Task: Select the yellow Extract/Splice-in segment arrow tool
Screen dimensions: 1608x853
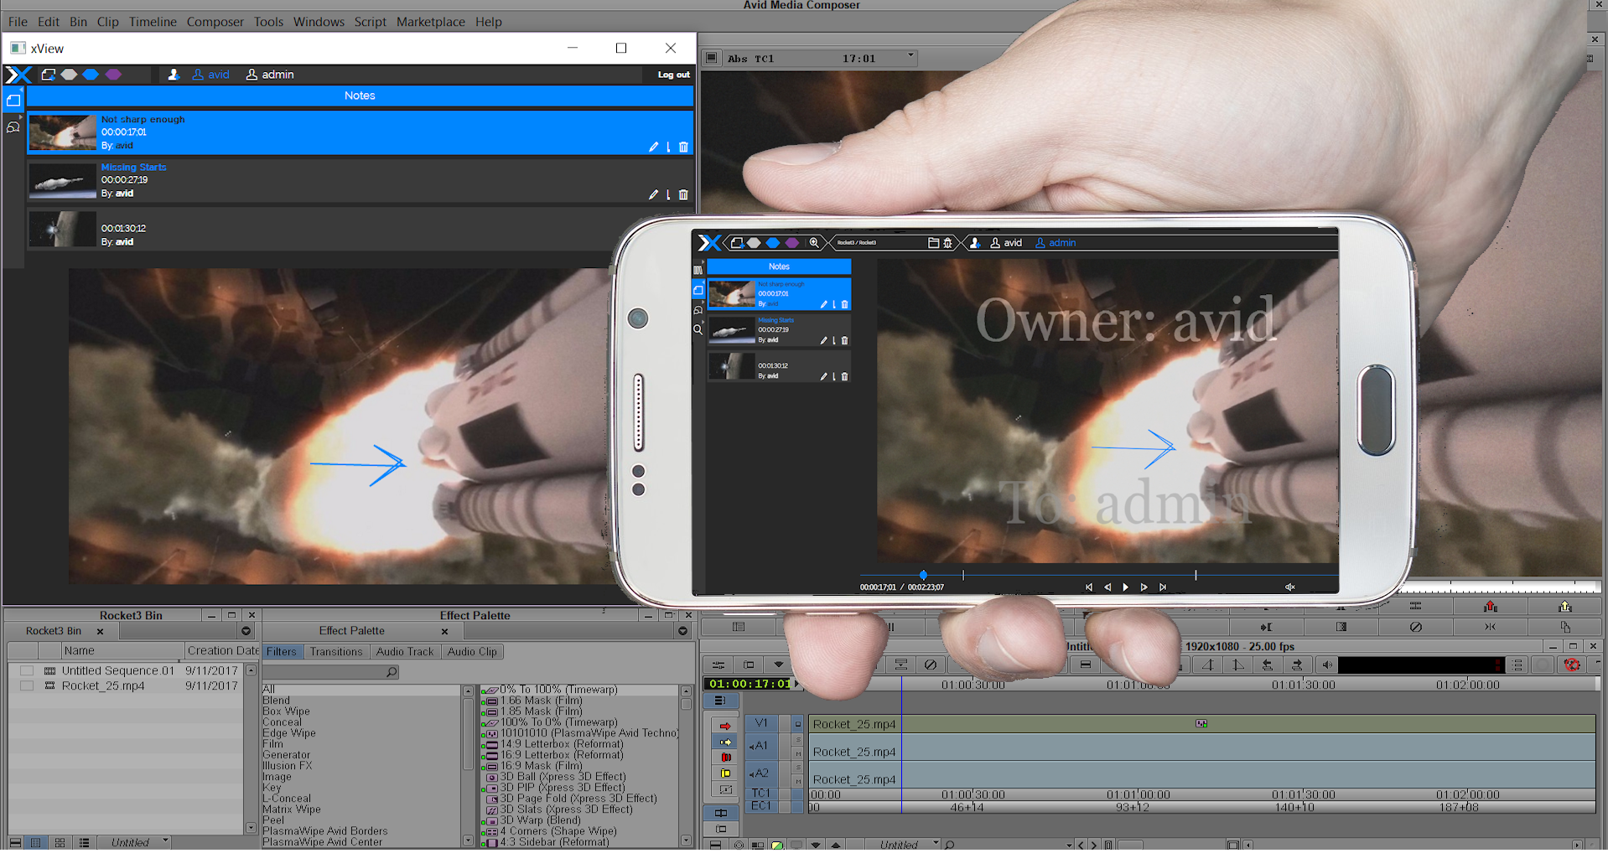Action: [x=725, y=742]
